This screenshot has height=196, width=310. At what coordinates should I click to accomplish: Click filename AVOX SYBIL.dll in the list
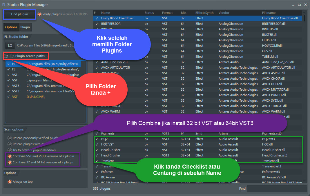click(272, 100)
